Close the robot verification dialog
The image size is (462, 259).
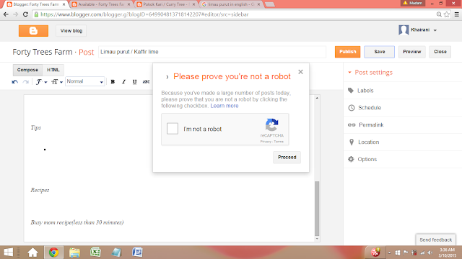pyautogui.click(x=300, y=72)
